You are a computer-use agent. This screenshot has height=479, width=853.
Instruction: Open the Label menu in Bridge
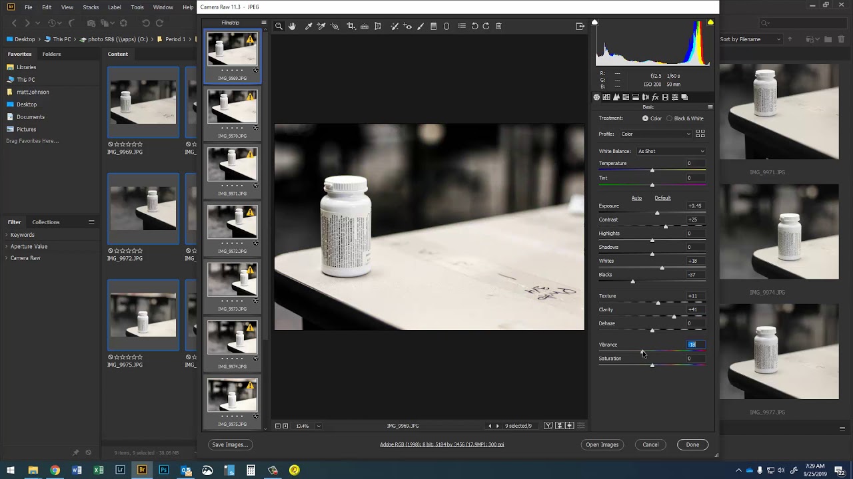pos(115,7)
